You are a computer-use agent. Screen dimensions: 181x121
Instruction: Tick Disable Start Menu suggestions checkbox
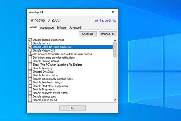click(x=30, y=86)
